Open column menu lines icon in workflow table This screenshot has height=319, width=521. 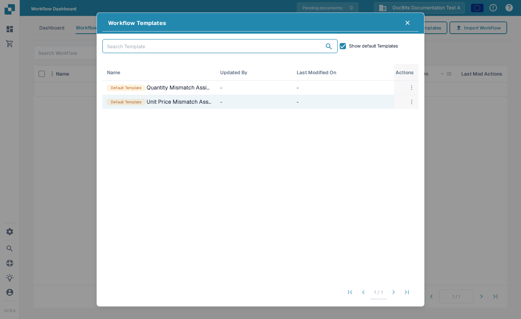pyautogui.click(x=449, y=74)
